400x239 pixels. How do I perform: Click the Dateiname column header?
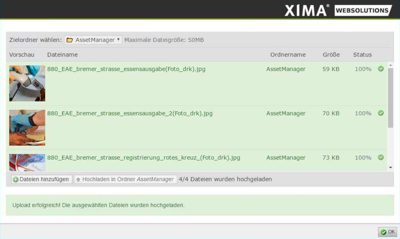click(x=63, y=55)
